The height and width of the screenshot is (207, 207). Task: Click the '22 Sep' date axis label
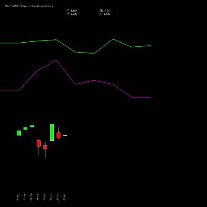pos(24,197)
